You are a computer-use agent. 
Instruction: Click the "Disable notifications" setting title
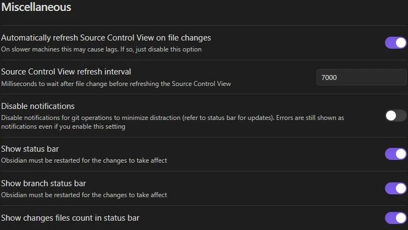[x=38, y=106]
